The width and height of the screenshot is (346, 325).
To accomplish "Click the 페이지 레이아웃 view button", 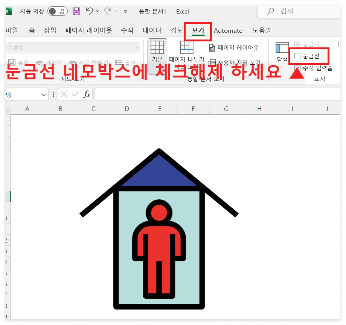I will 234,48.
